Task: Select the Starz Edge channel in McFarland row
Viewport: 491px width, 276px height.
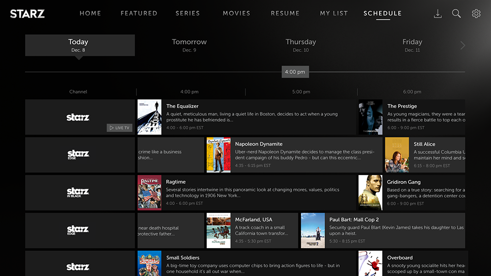Action: [78, 230]
